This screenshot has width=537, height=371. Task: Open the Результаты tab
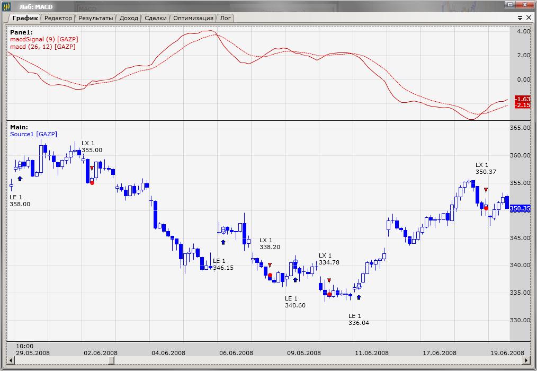[96, 17]
